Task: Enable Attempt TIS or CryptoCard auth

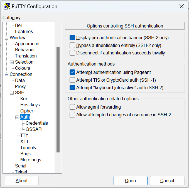Action: [73, 80]
